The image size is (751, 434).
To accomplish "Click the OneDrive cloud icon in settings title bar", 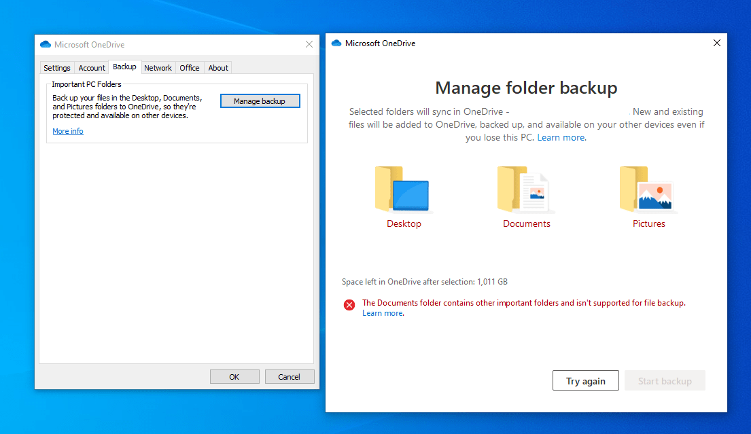I will (46, 43).
